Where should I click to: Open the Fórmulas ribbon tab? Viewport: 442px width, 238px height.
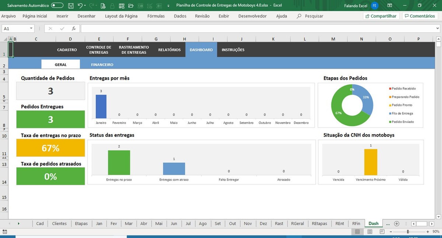tap(156, 16)
